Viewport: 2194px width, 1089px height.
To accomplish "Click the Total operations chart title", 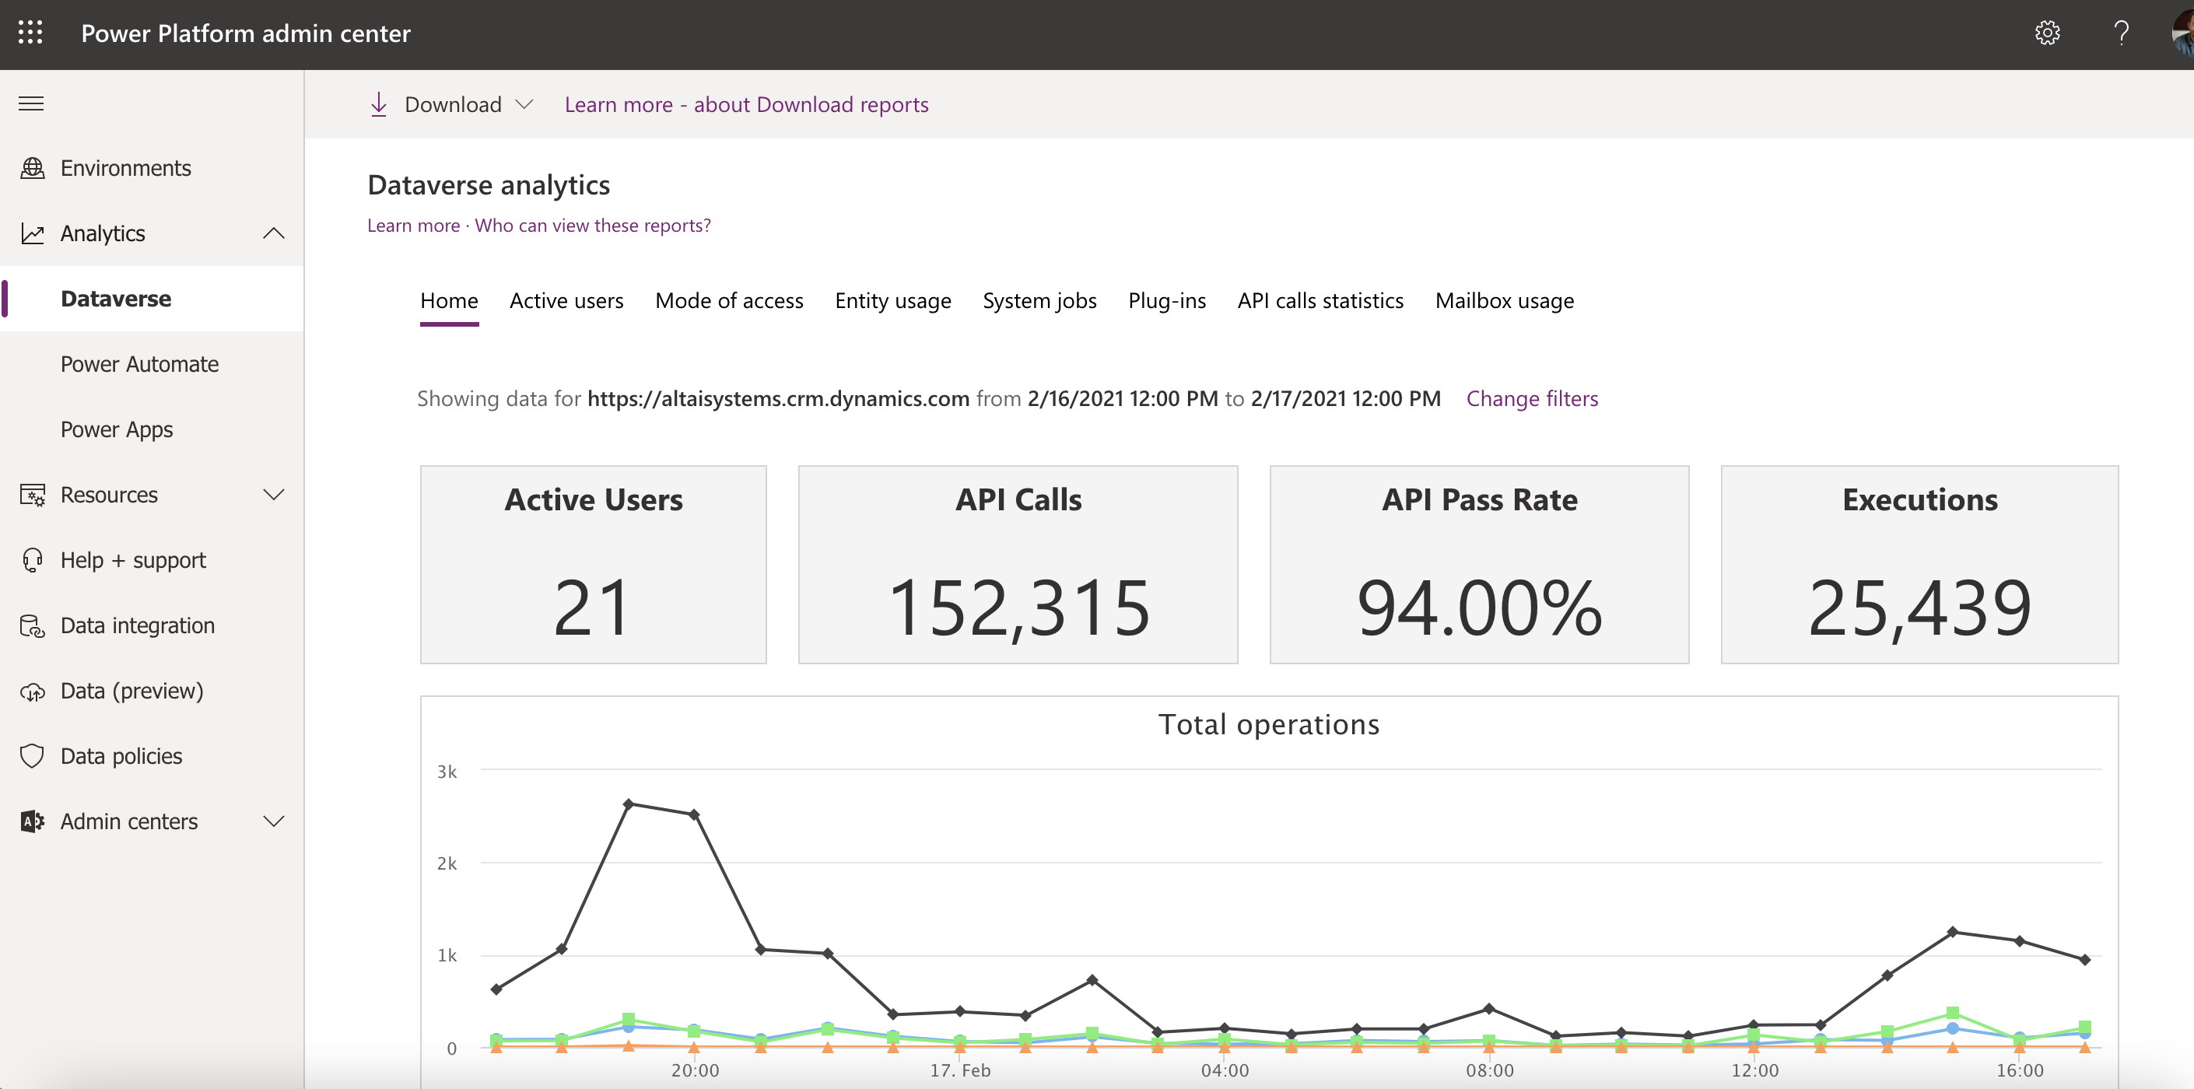I will (1269, 725).
